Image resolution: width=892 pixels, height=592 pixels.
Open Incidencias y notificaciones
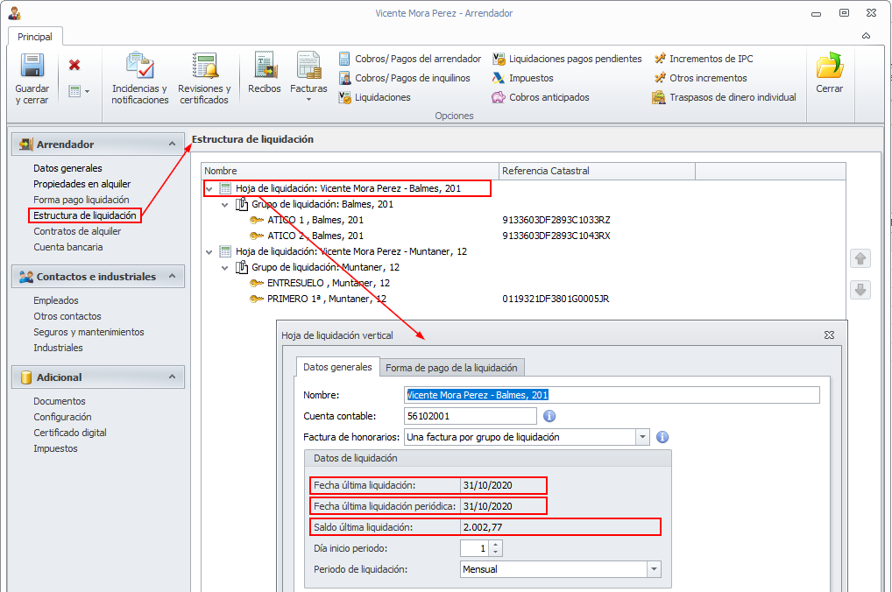pyautogui.click(x=139, y=67)
